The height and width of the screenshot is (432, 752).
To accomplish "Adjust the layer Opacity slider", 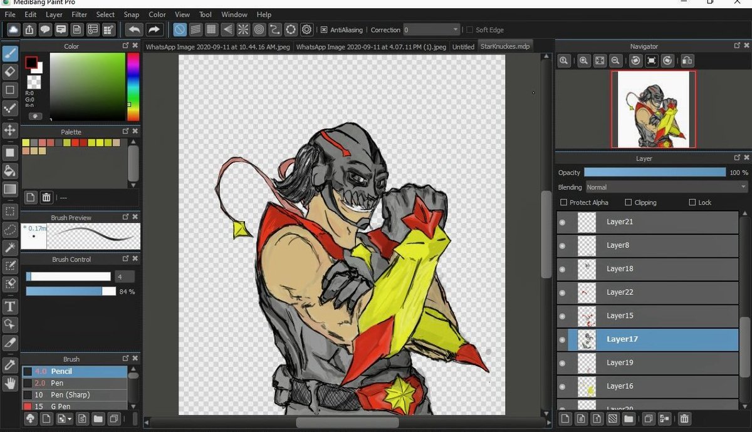I will point(655,172).
